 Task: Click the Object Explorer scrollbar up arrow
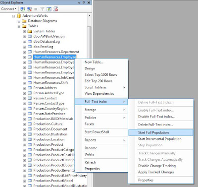click(89, 16)
